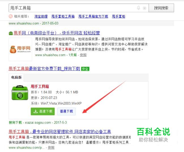This screenshot has height=152, width=184.
Task: Click the green URL www.shuaishou.com/p...
Action: click(27, 148)
